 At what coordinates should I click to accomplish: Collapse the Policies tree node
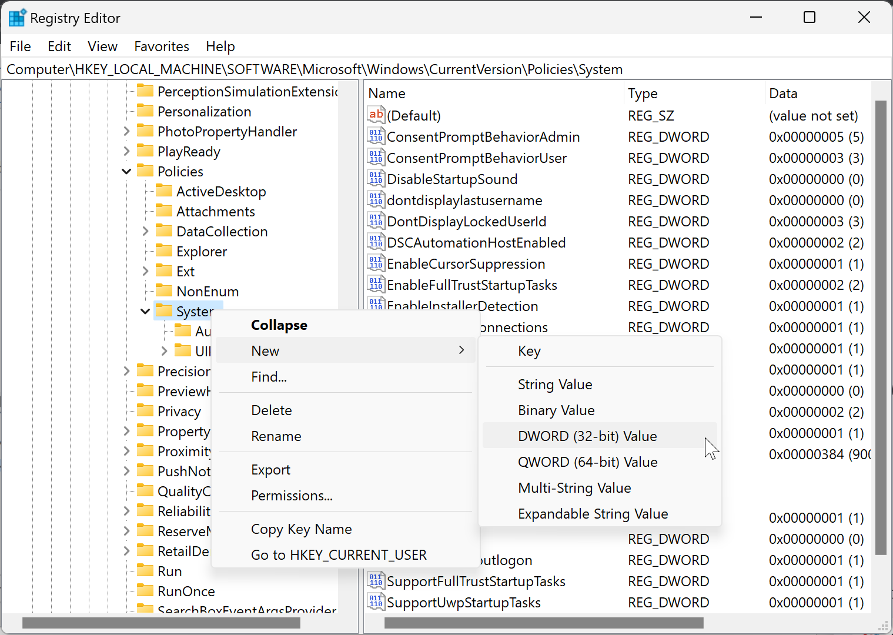(x=126, y=171)
